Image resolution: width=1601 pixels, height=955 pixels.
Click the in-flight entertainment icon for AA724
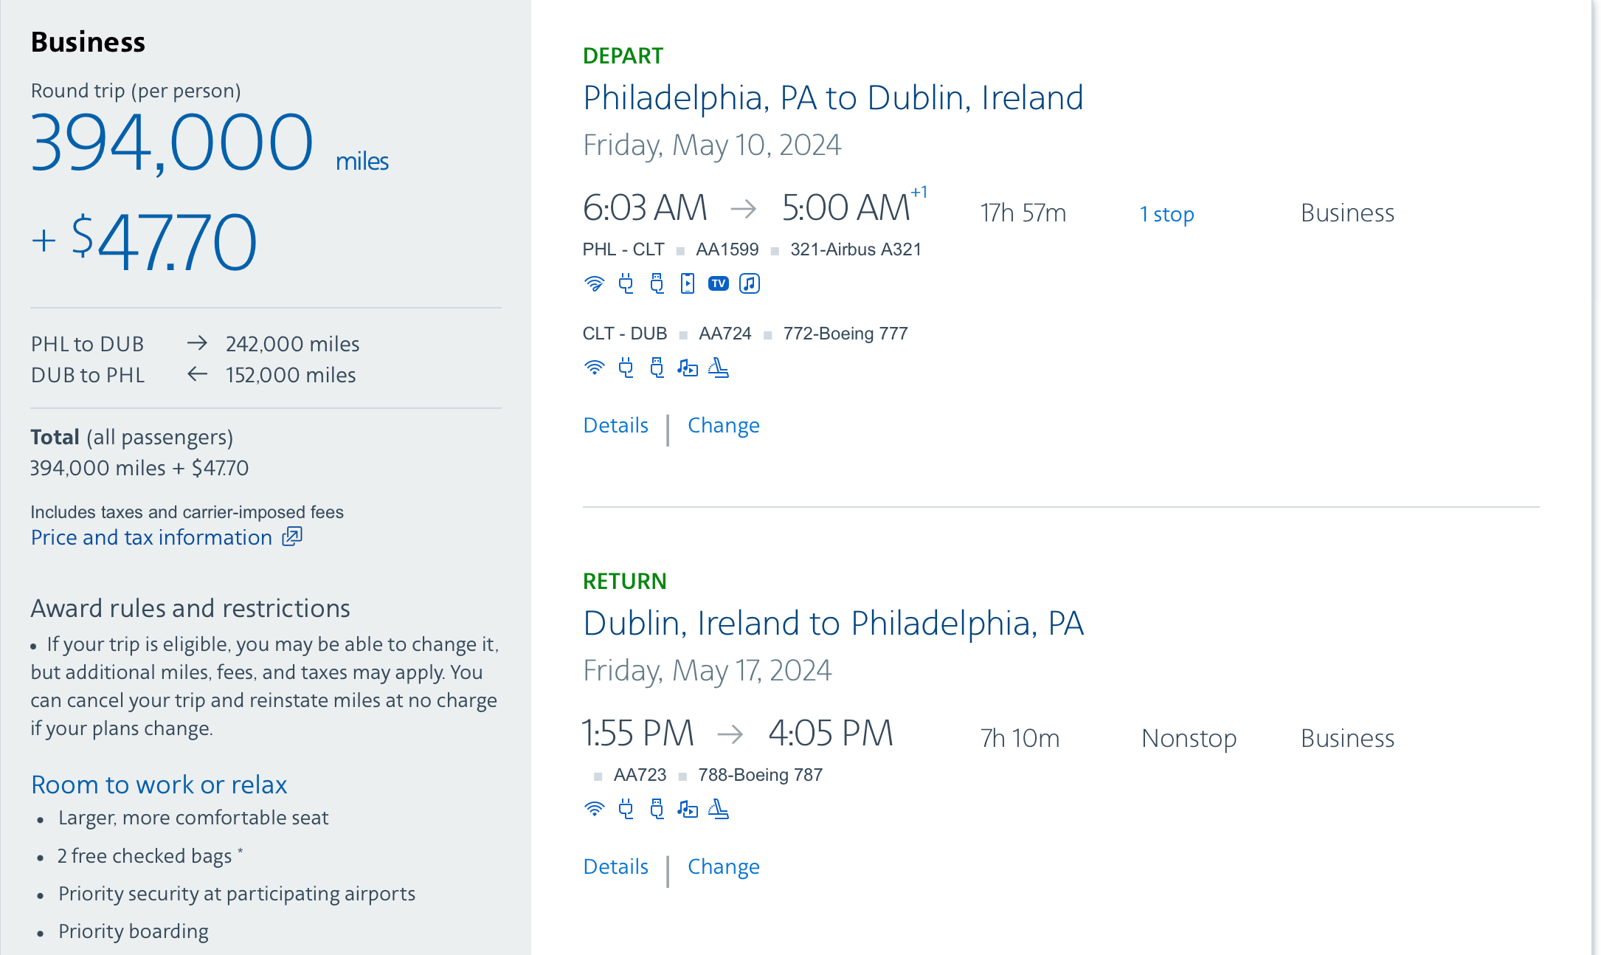688,368
